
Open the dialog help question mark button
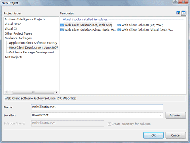coord(176,2)
